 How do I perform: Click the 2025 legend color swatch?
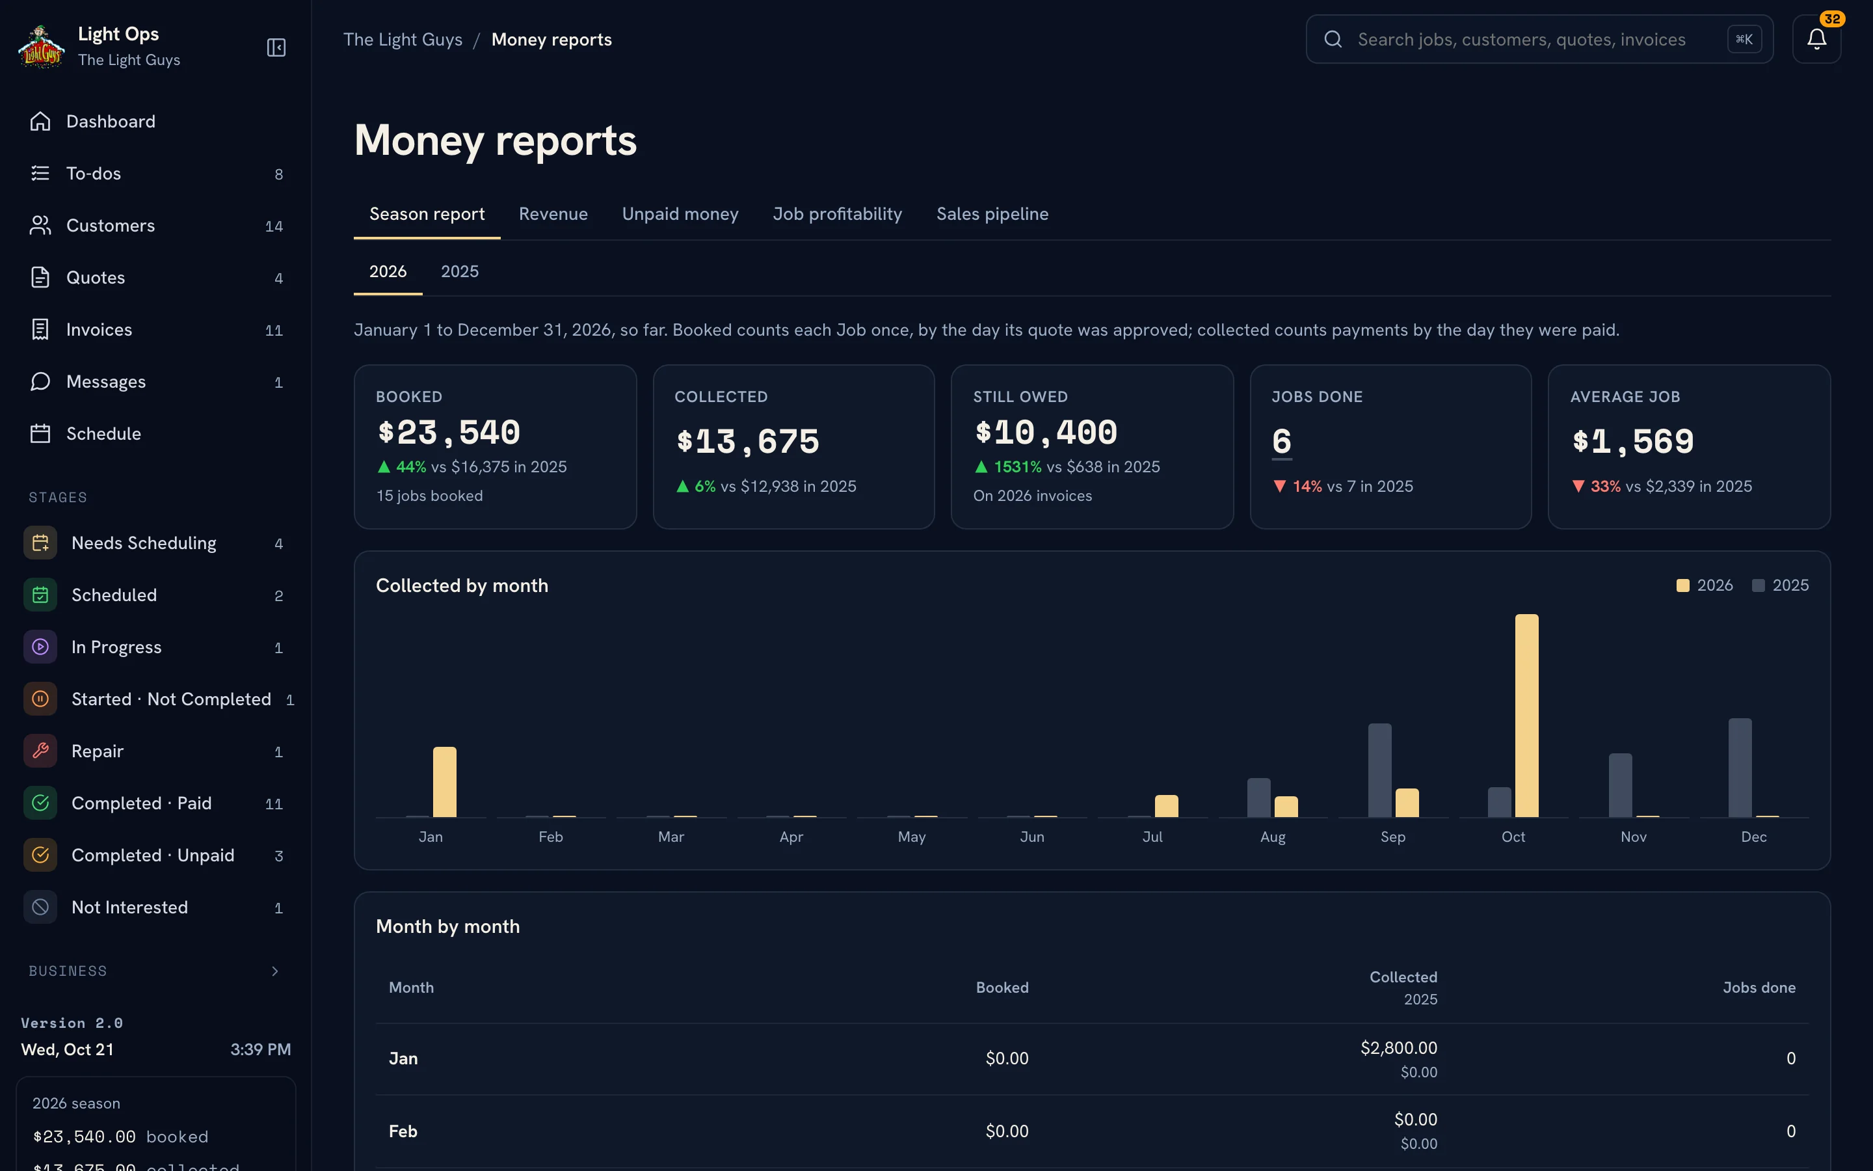click(1759, 585)
